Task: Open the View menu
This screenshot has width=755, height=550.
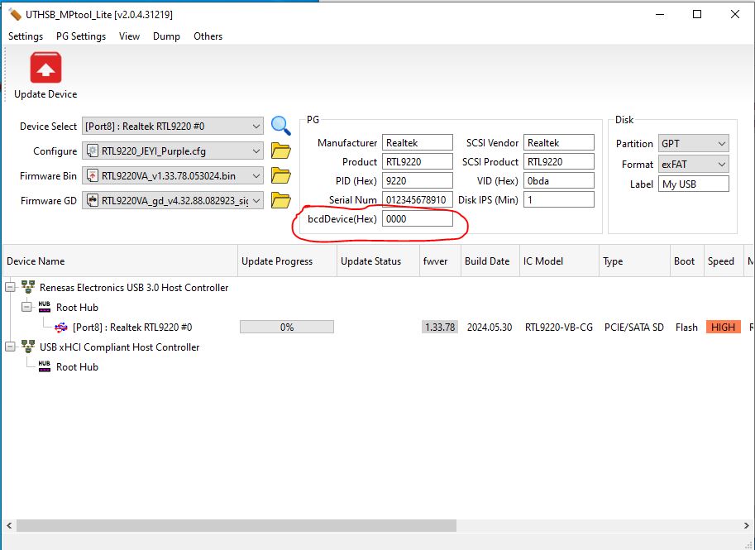Action: point(130,36)
